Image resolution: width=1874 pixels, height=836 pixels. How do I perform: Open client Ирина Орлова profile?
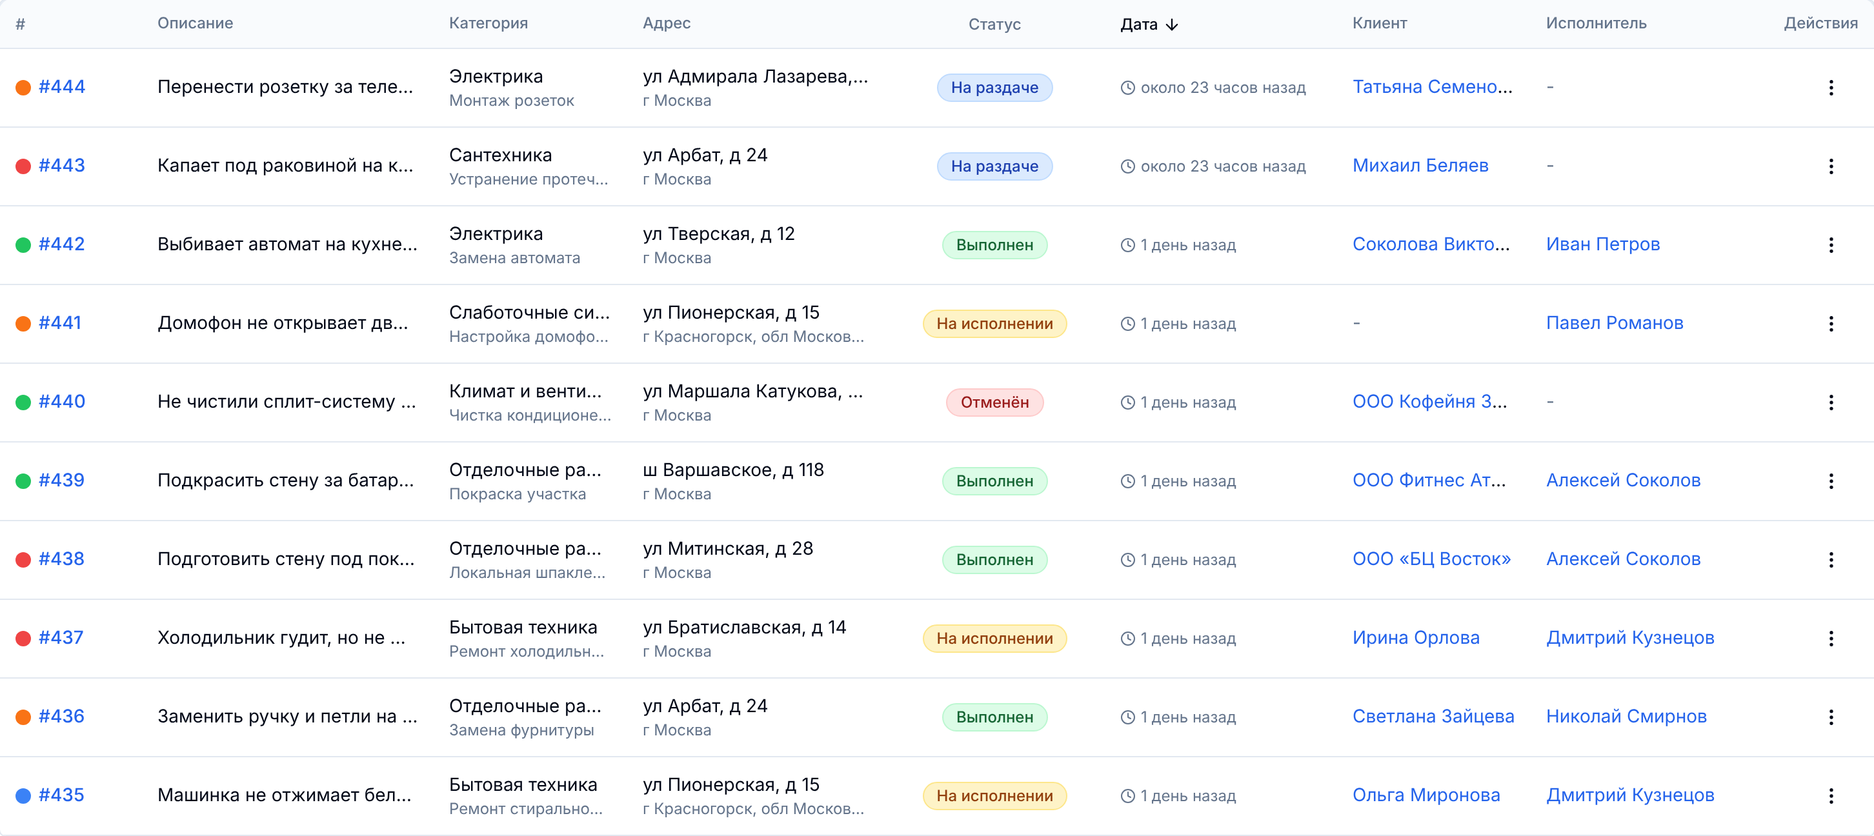(x=1416, y=637)
